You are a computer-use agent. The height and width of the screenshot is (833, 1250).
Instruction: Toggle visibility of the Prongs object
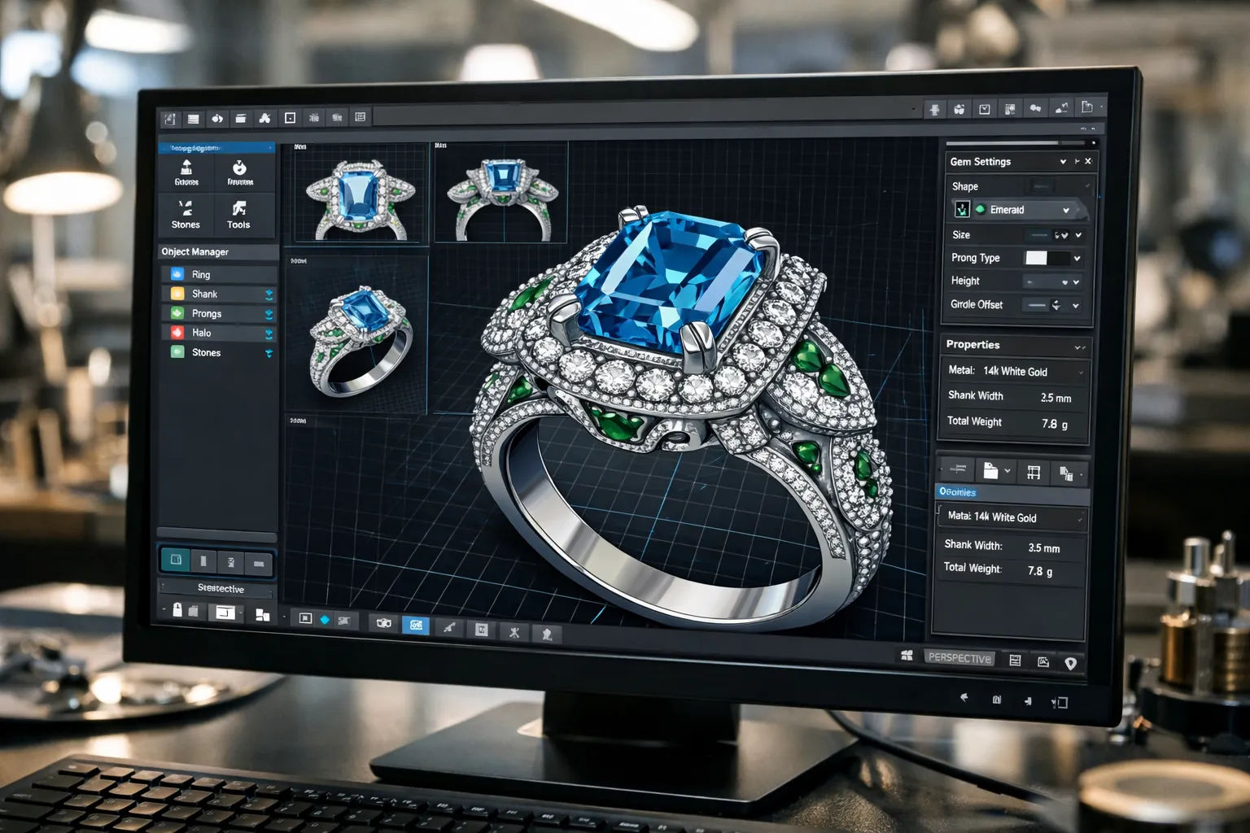coord(269,313)
